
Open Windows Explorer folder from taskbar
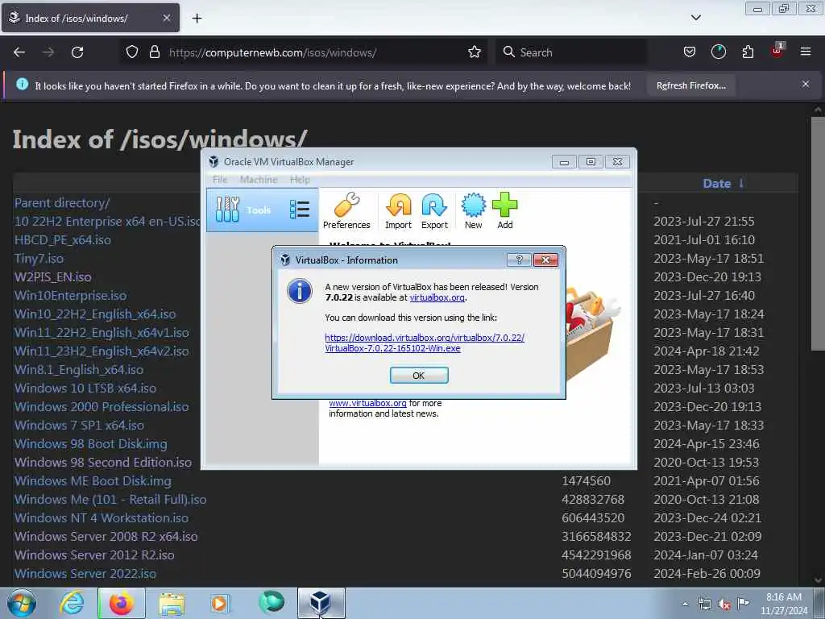tap(172, 603)
